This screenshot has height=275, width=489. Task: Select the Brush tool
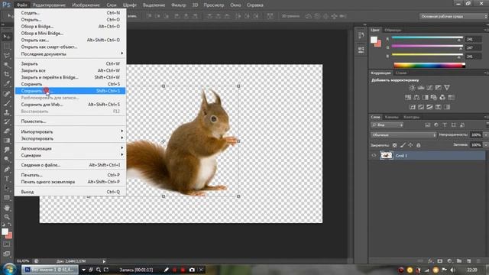coord(7,103)
